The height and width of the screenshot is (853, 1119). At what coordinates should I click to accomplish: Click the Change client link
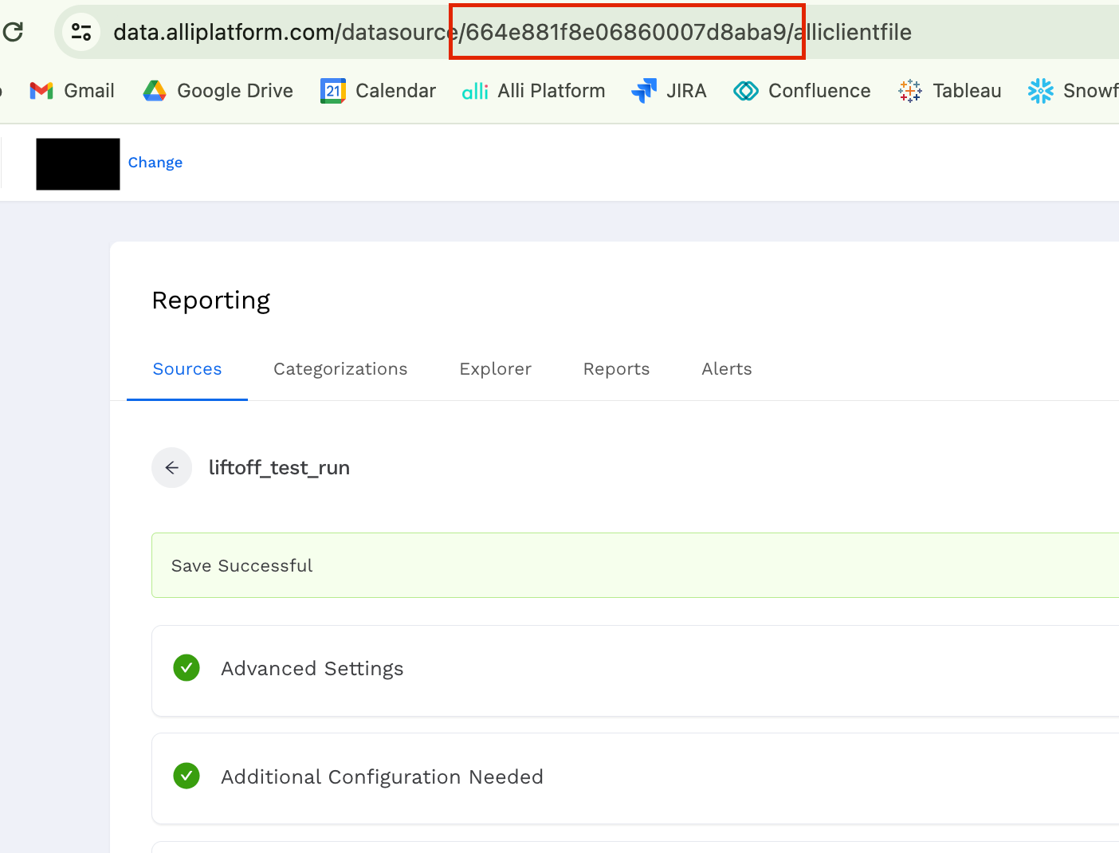point(155,163)
